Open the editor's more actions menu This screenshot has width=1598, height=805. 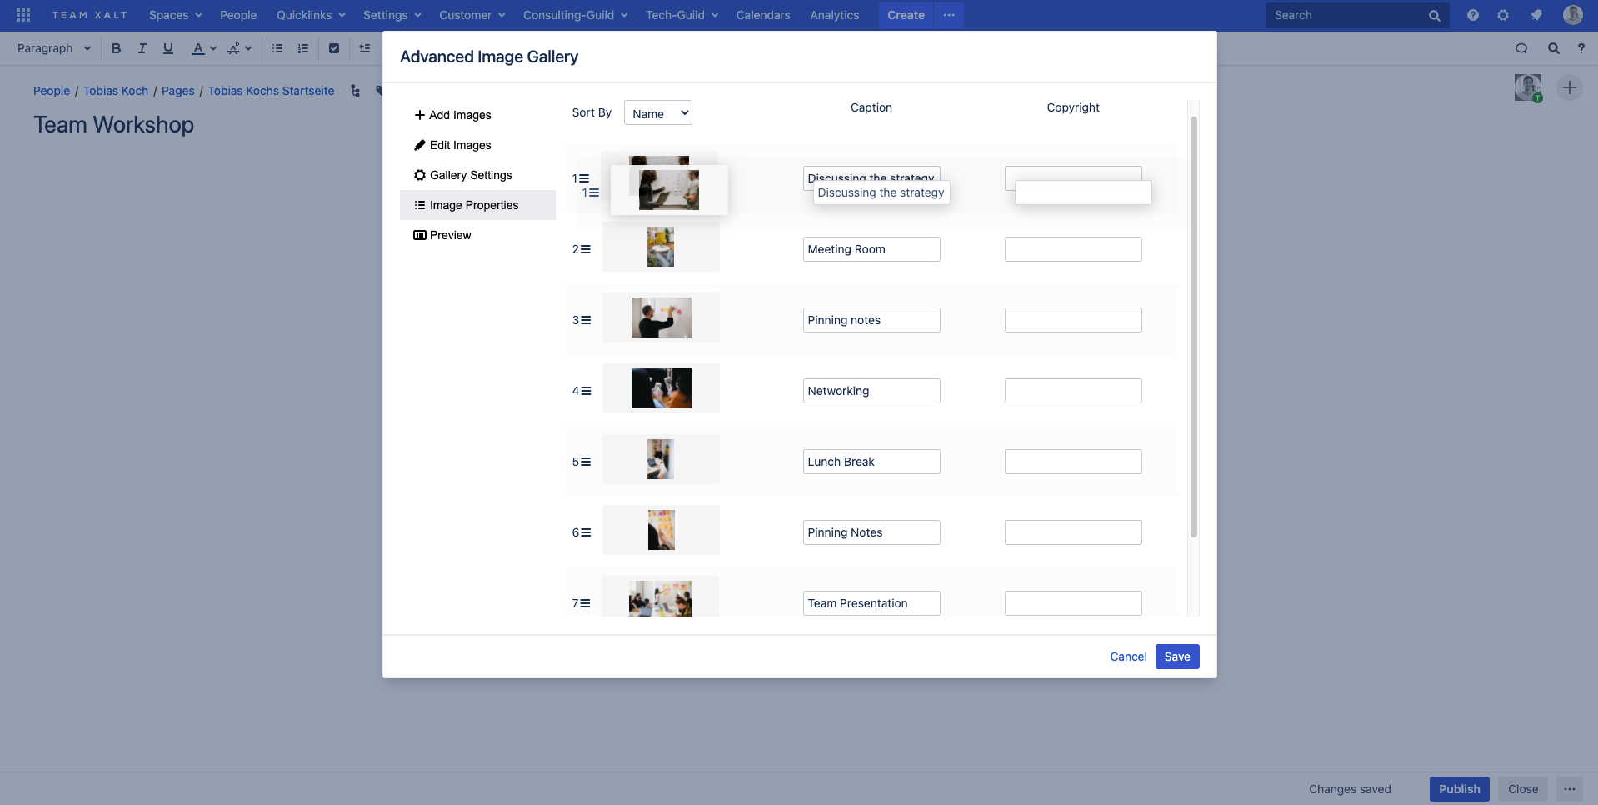point(1570,789)
